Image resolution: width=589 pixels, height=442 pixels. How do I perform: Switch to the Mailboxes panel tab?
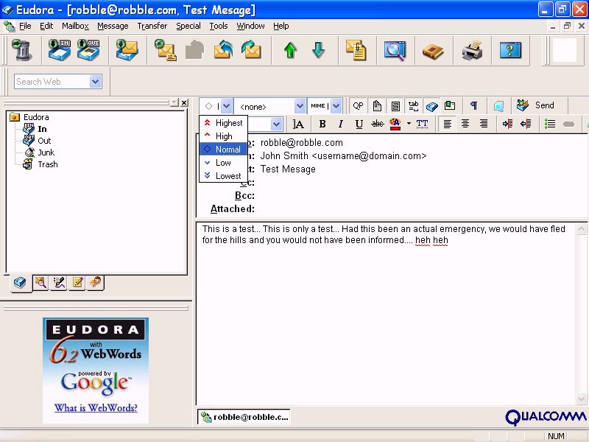point(20,283)
